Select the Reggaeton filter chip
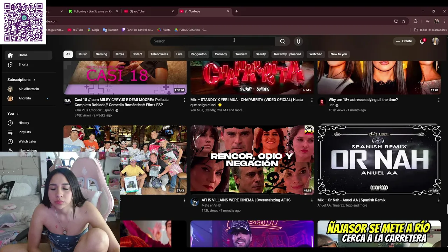This screenshot has height=252, width=448. pyautogui.click(x=198, y=54)
